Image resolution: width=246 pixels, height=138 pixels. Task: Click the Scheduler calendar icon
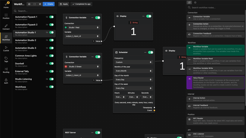pyautogui.click(x=116, y=52)
